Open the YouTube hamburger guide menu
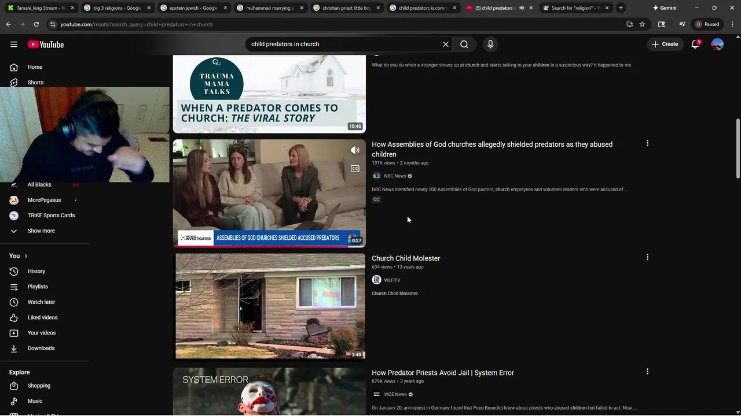 [14, 44]
